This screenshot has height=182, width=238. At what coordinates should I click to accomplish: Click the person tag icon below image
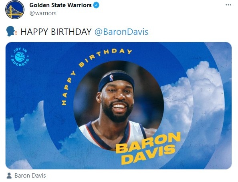point(9,176)
